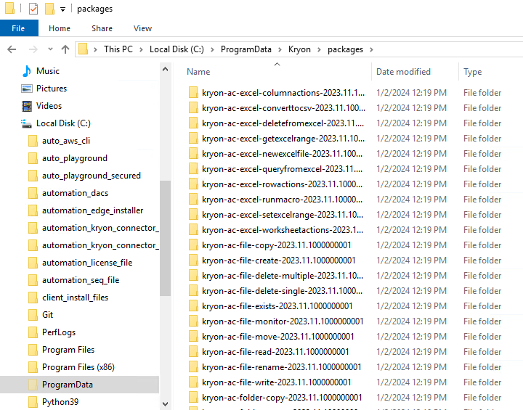Select Music in the navigation pane
The width and height of the screenshot is (523, 410).
pyautogui.click(x=48, y=71)
